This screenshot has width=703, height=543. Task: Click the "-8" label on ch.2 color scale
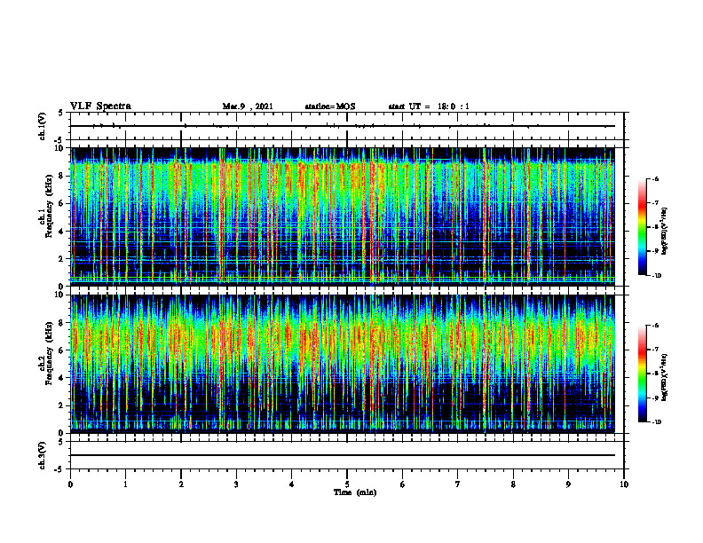click(655, 374)
